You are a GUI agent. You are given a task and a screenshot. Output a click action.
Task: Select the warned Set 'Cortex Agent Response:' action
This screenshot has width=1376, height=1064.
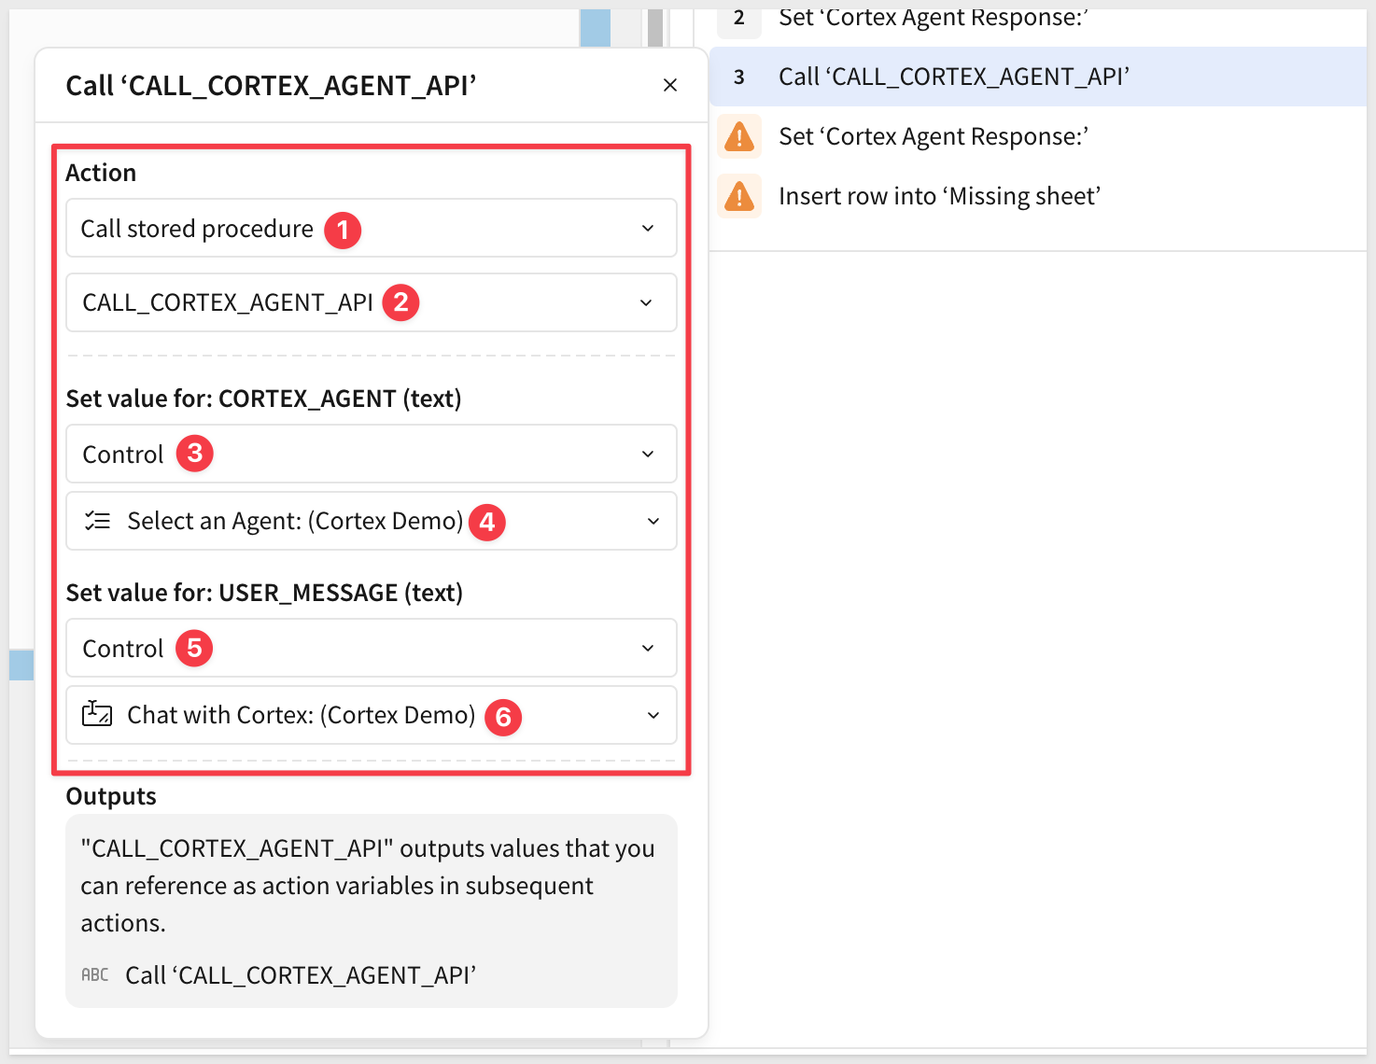coord(934,137)
